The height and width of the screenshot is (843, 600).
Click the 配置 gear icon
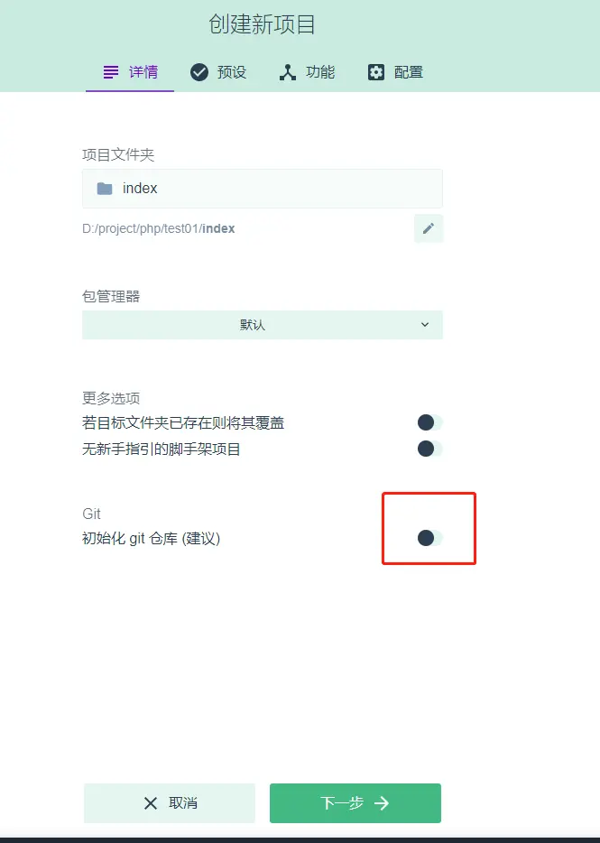(x=376, y=72)
